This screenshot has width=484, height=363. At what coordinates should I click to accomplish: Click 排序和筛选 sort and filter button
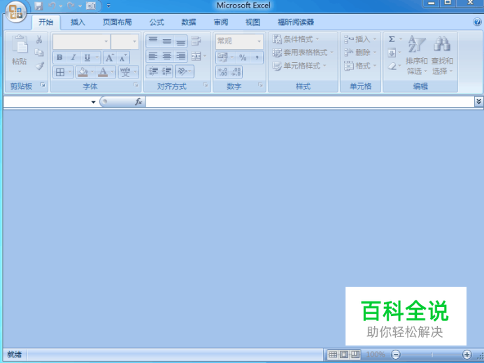tap(416, 55)
